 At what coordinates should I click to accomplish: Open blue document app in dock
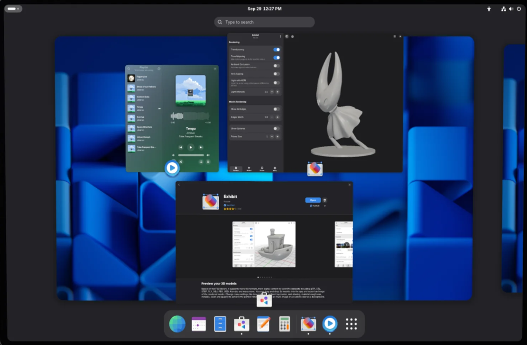point(220,324)
